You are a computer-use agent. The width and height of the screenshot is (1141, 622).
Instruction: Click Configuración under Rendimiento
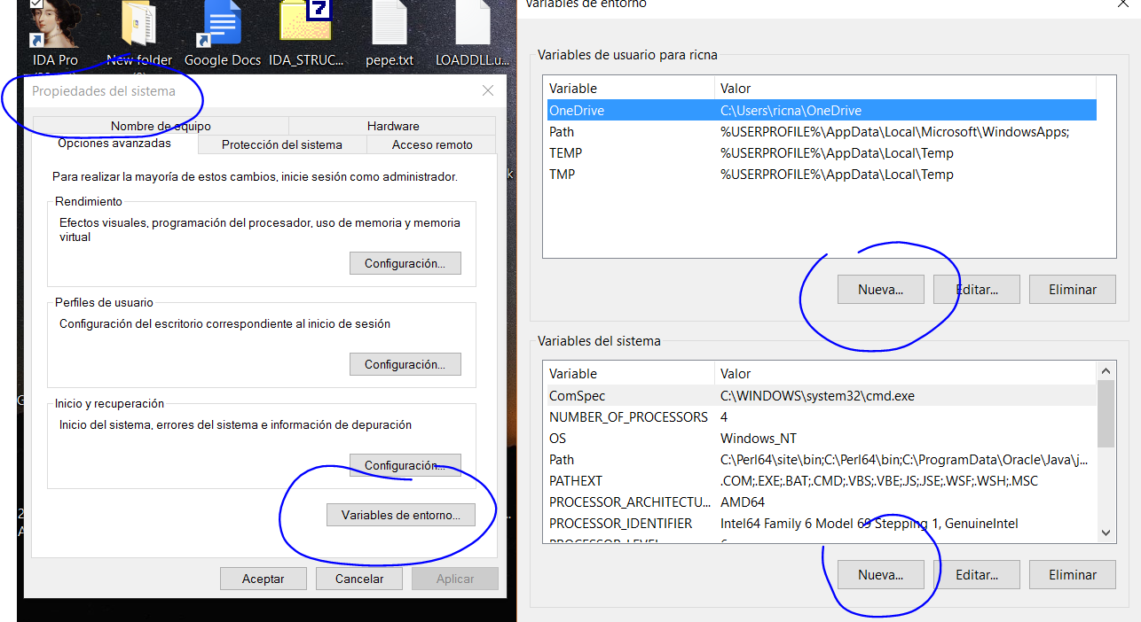(405, 263)
